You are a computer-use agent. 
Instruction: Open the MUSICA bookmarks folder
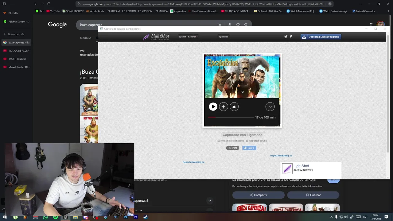coord(161,11)
